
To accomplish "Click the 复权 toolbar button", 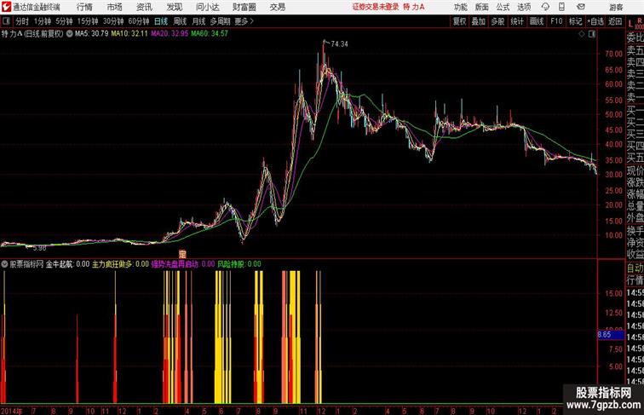I will pyautogui.click(x=460, y=21).
